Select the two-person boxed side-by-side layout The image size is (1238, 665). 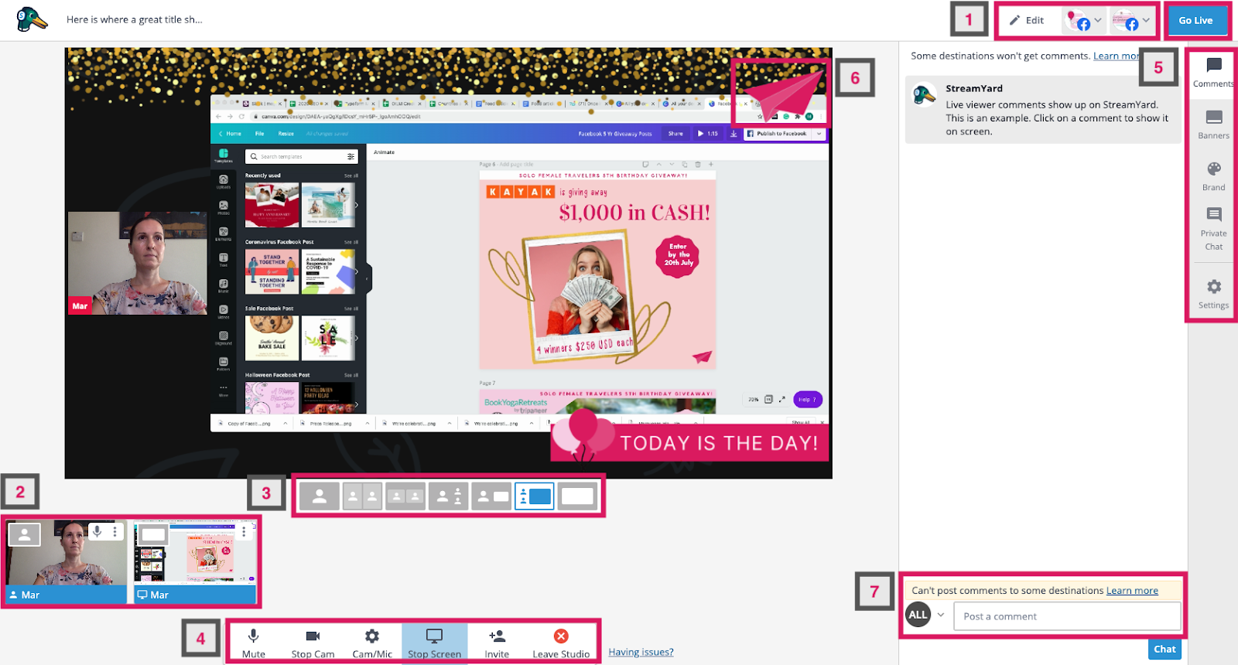pyautogui.click(x=405, y=496)
